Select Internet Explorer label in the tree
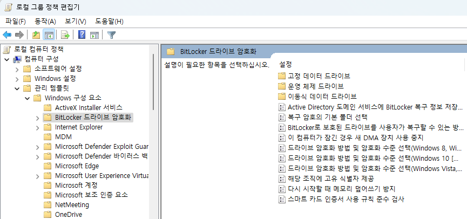 point(79,127)
